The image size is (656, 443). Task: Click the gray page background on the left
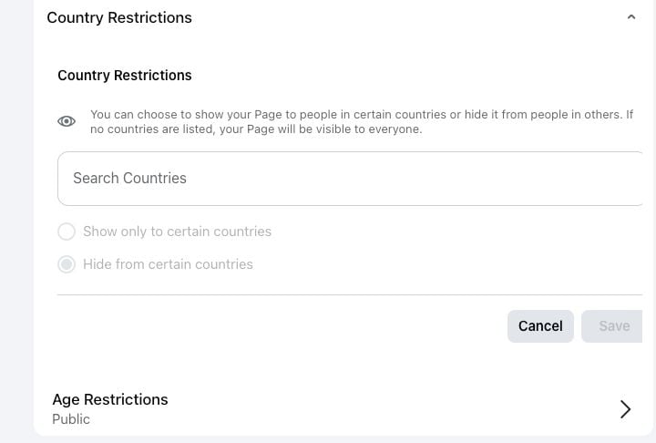click(15, 219)
